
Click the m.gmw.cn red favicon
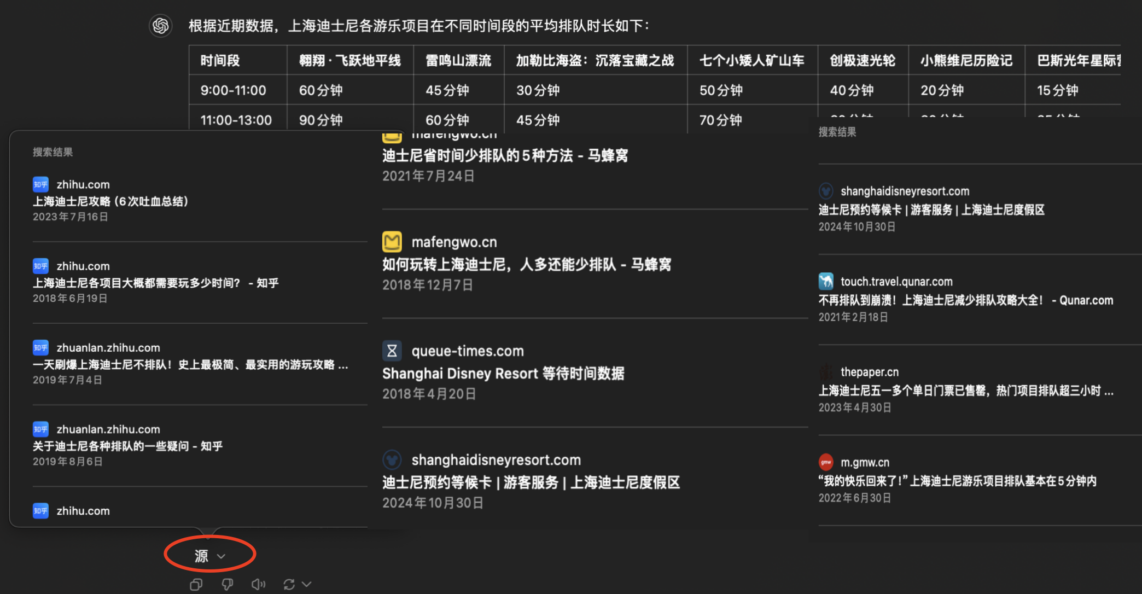[x=826, y=462]
